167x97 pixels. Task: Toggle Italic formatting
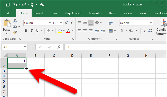(x=32, y=31)
